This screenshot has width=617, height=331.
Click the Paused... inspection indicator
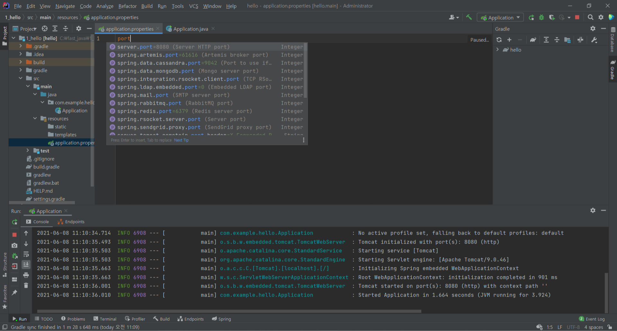(479, 40)
